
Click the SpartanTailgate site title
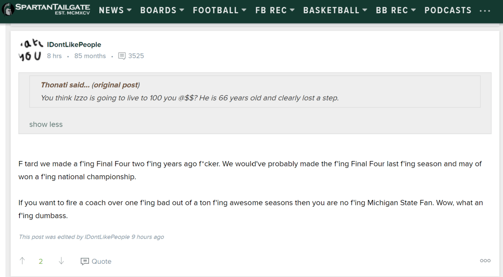pos(53,8)
